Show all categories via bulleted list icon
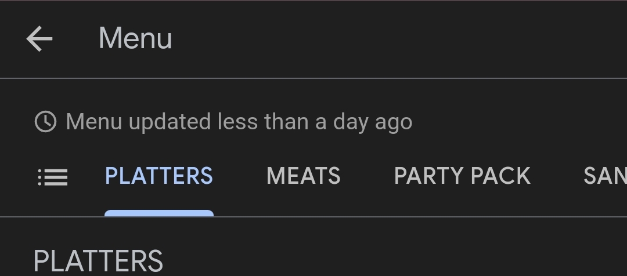The image size is (627, 276). [53, 177]
